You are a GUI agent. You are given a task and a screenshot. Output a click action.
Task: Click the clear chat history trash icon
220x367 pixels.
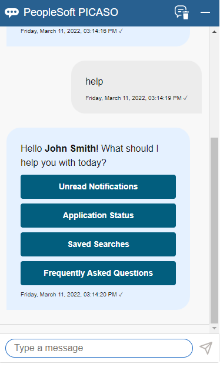pyautogui.click(x=182, y=12)
